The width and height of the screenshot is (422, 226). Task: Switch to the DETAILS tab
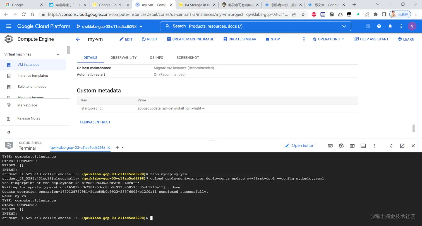pos(90,58)
